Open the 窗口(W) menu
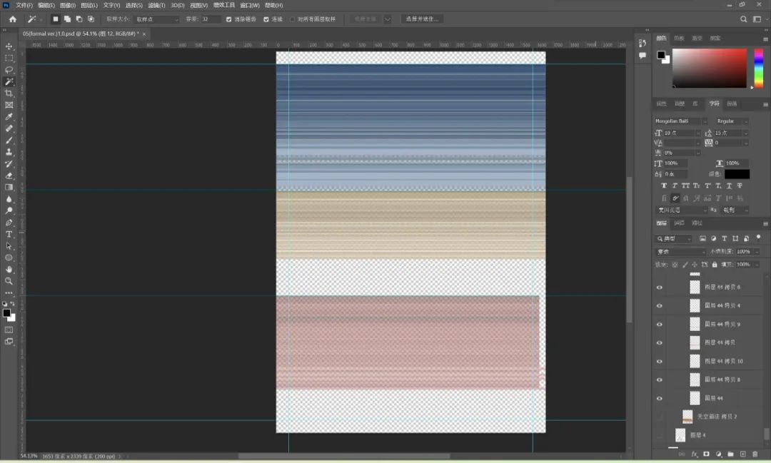This screenshot has height=463, width=771. pyautogui.click(x=249, y=6)
